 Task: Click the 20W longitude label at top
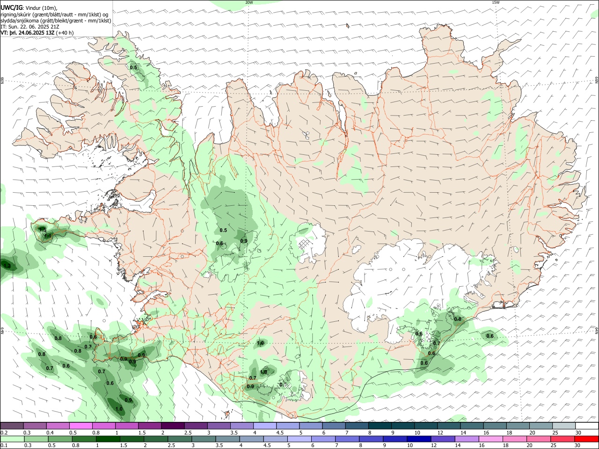click(x=249, y=2)
